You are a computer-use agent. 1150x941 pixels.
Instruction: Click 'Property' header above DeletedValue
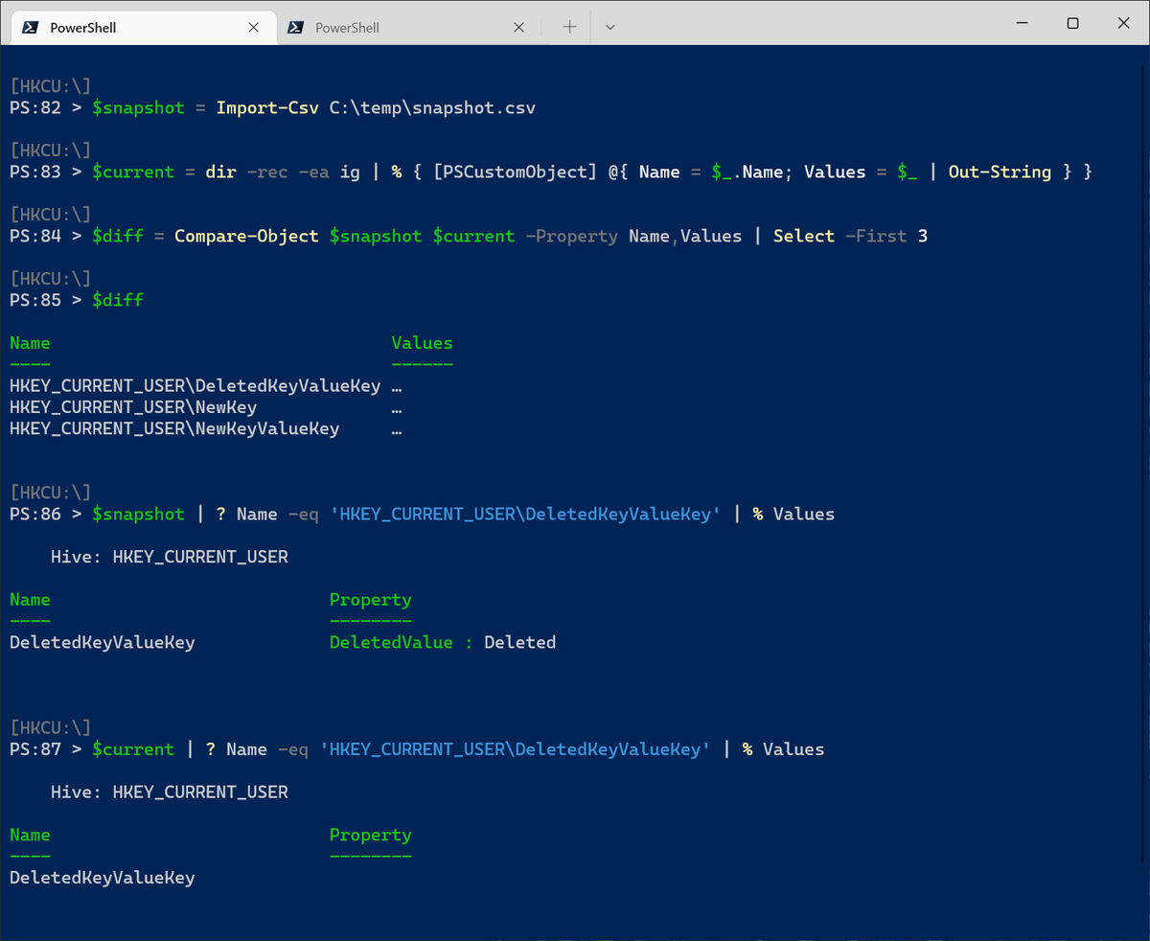[x=371, y=600]
